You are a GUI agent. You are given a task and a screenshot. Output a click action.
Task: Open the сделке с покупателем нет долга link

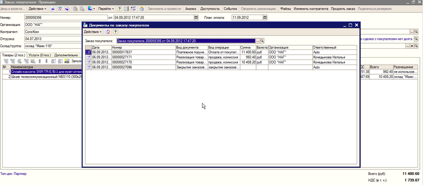386,39
